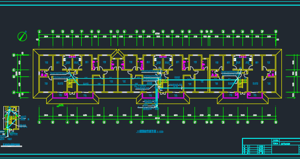Select grid bubble 1 in bottom axis row
This screenshot has width=300, height=159.
pos(39,122)
